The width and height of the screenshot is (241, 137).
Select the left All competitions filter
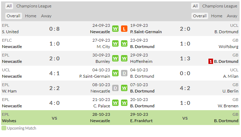pyautogui.click(x=9, y=6)
